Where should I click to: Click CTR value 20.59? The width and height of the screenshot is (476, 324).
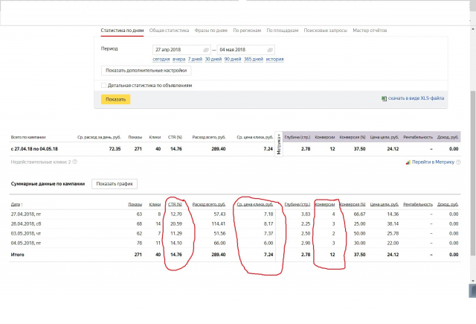point(176,224)
